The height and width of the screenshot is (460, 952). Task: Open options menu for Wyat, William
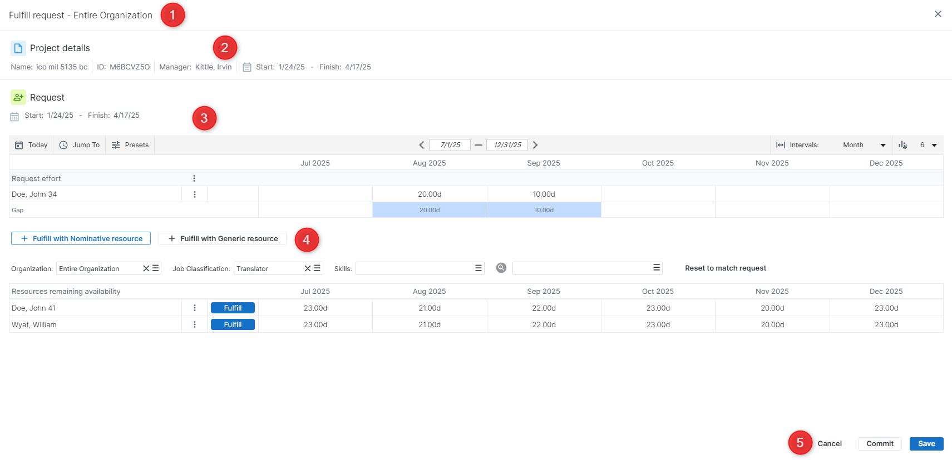coord(195,324)
